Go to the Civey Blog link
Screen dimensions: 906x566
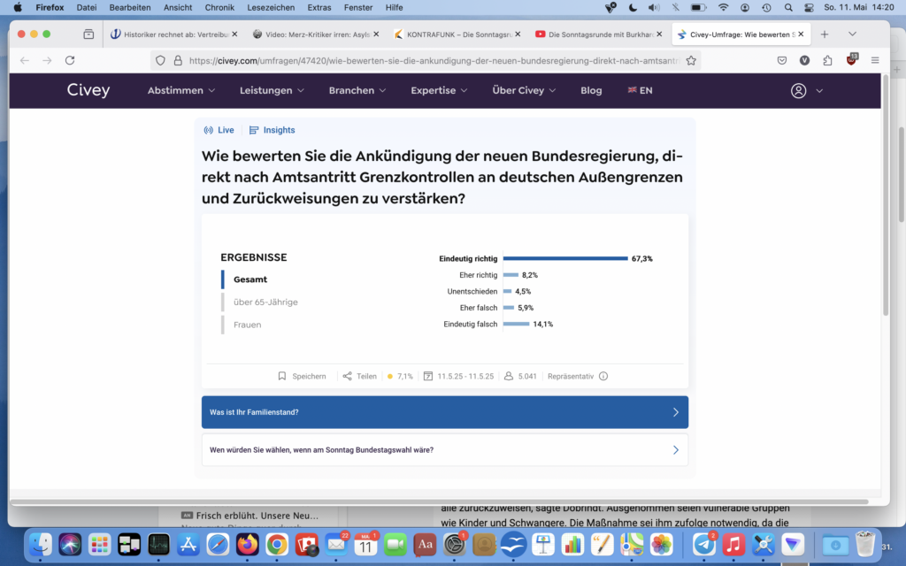point(591,90)
